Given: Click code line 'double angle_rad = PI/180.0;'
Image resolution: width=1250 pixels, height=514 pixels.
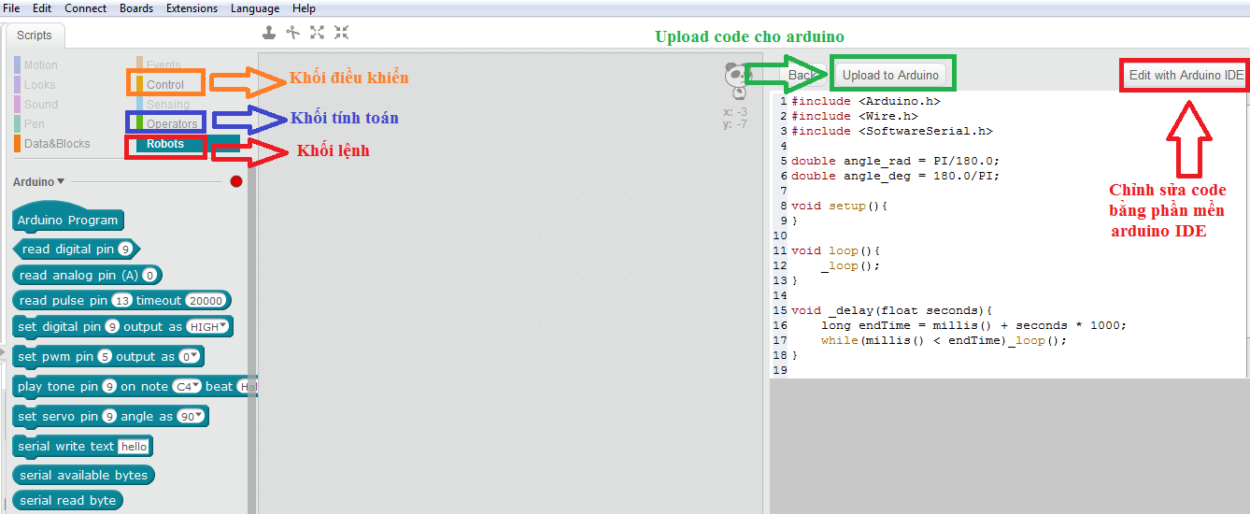Looking at the screenshot, I should coord(896,161).
